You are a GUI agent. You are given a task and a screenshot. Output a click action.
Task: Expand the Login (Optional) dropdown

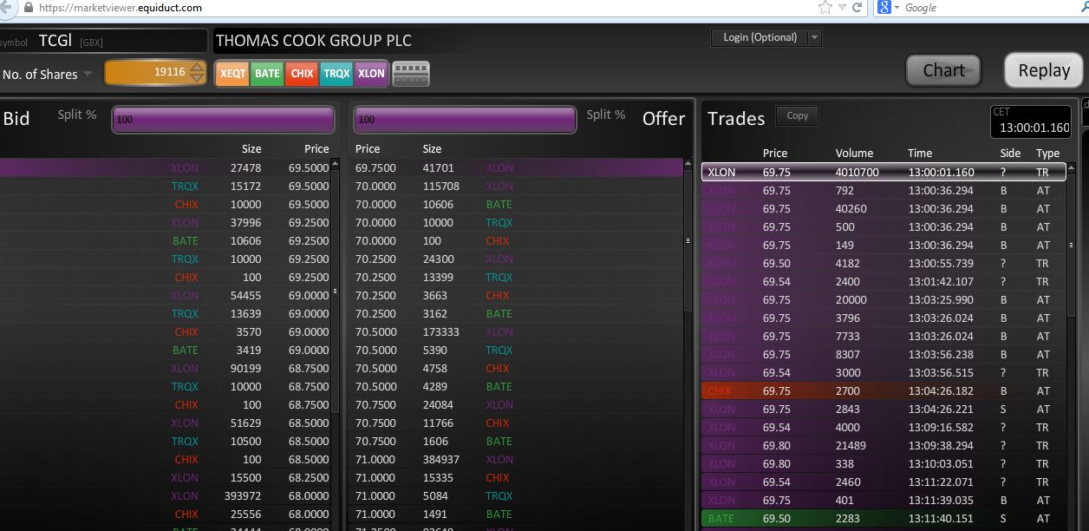pyautogui.click(x=813, y=37)
